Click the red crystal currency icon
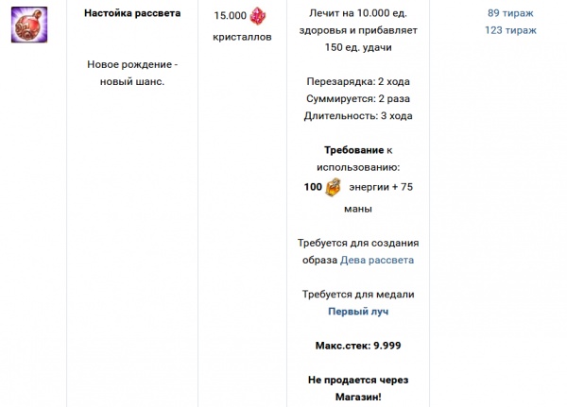This screenshot has height=407, width=567. (258, 16)
